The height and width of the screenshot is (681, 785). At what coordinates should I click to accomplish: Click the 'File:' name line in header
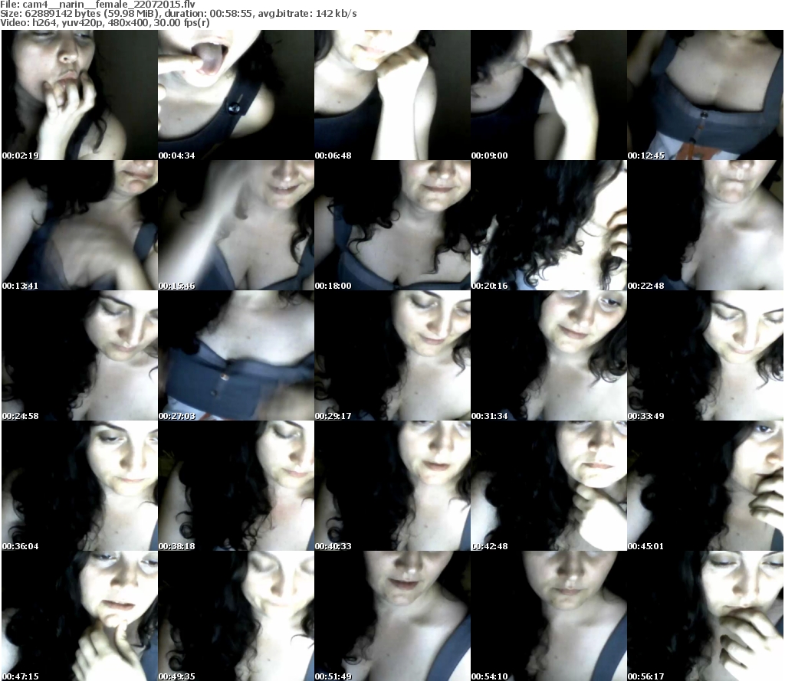97,4
